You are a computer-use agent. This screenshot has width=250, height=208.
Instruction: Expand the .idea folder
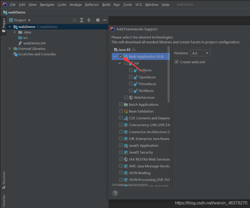tap(15, 32)
